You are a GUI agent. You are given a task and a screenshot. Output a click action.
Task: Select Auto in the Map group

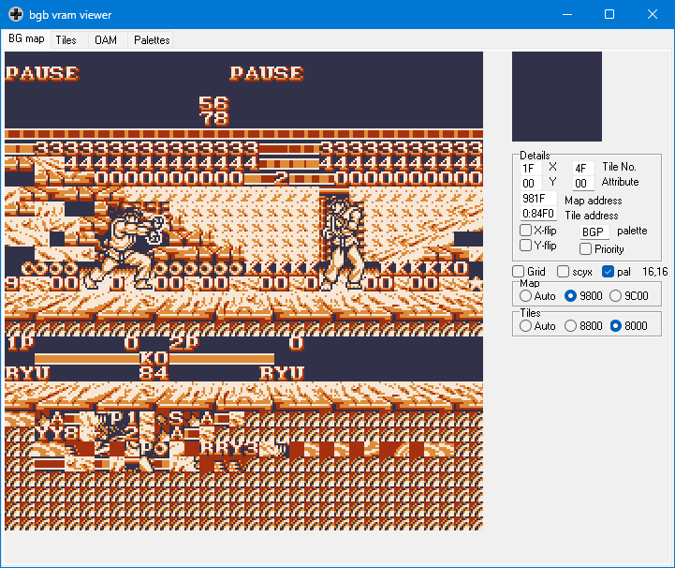[525, 296]
